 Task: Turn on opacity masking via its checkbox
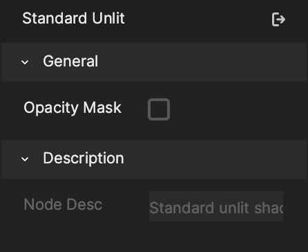pyautogui.click(x=159, y=109)
